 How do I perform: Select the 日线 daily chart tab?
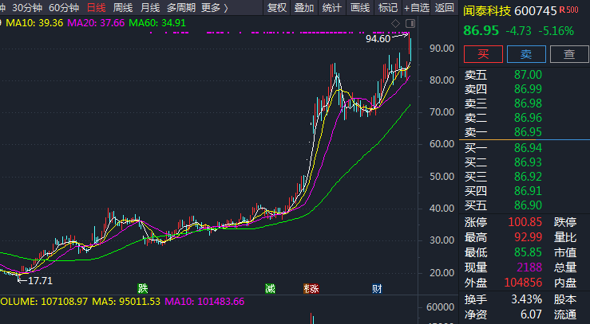(97, 7)
